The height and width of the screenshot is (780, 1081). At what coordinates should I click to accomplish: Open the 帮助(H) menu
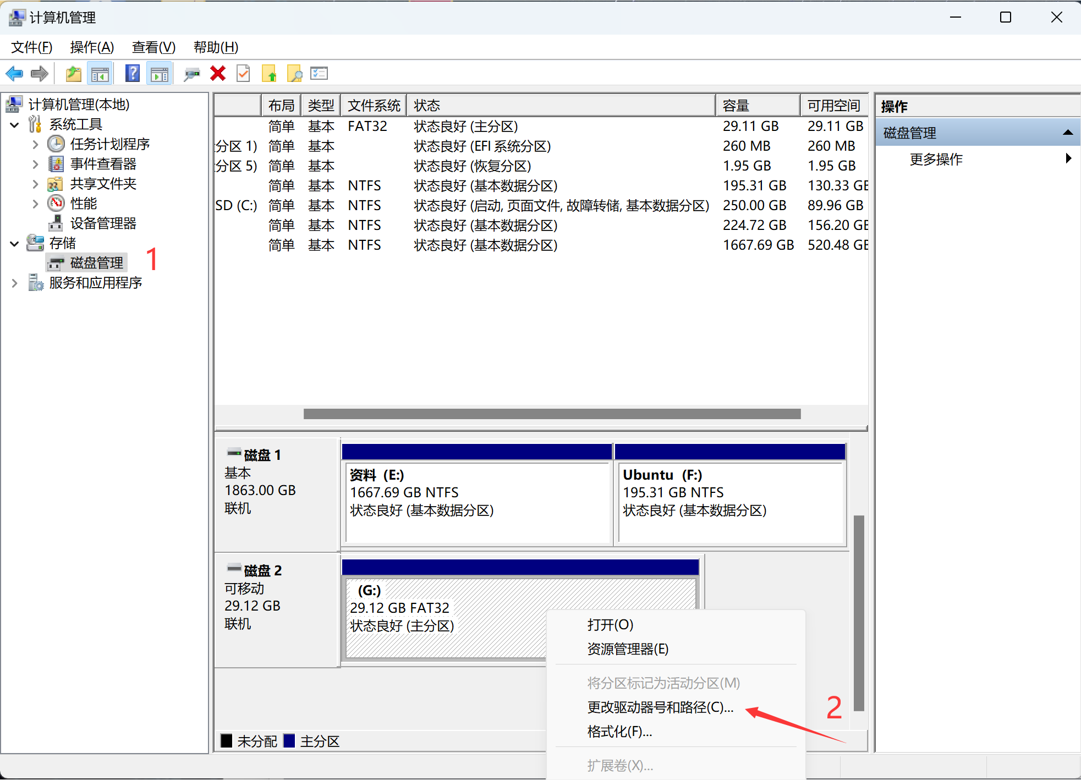coord(216,47)
